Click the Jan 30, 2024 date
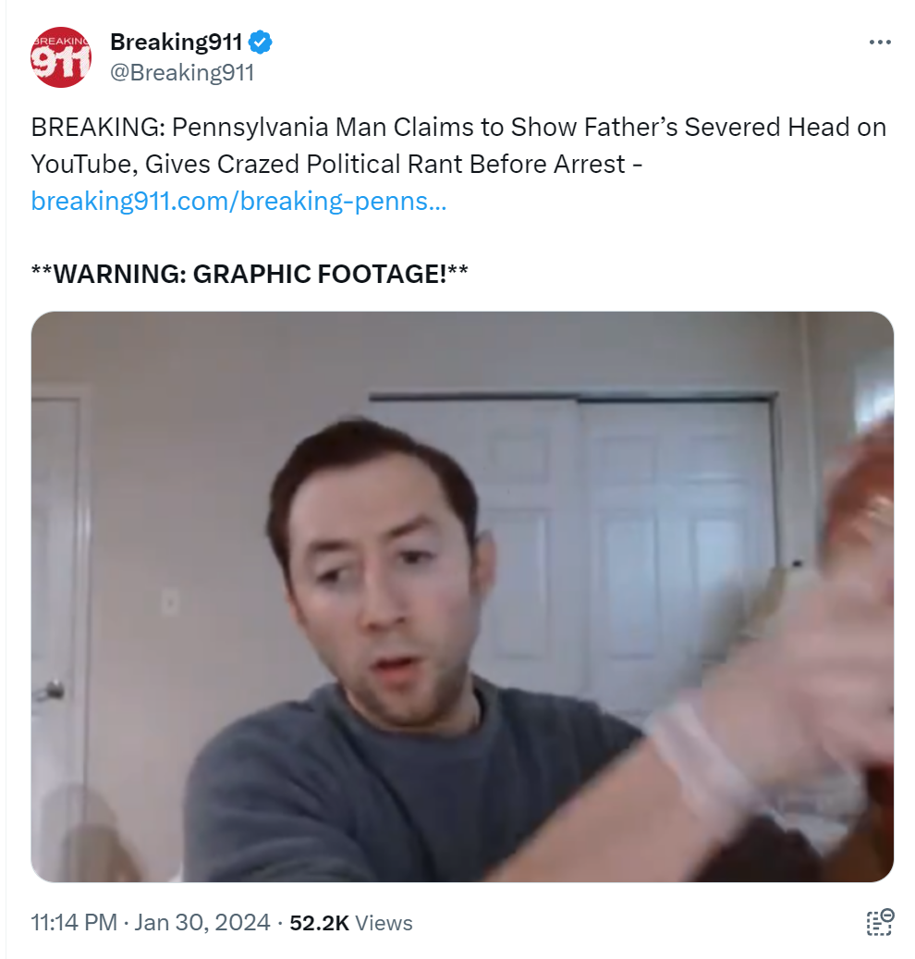 (201, 922)
